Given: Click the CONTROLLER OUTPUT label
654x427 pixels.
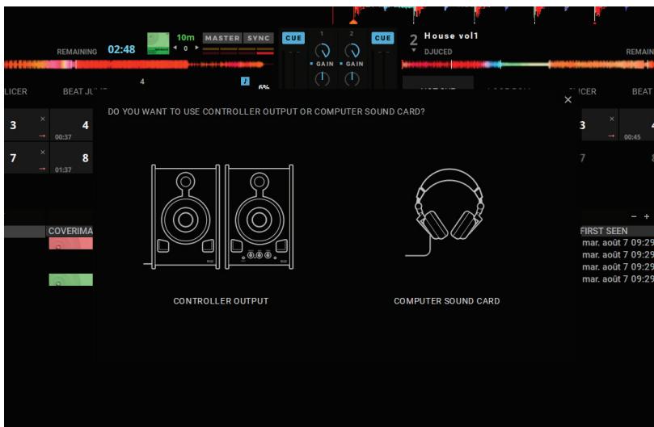Looking at the screenshot, I should [221, 301].
